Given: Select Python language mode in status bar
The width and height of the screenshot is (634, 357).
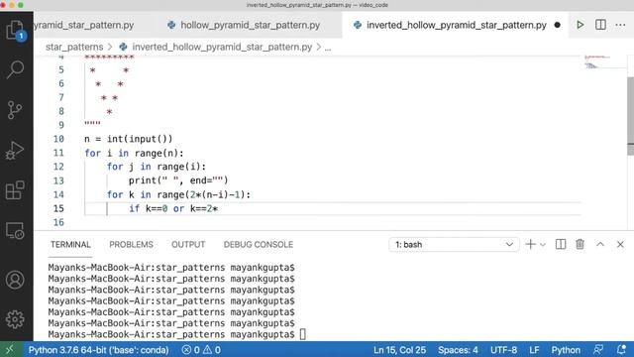Looking at the screenshot, I should click(566, 350).
